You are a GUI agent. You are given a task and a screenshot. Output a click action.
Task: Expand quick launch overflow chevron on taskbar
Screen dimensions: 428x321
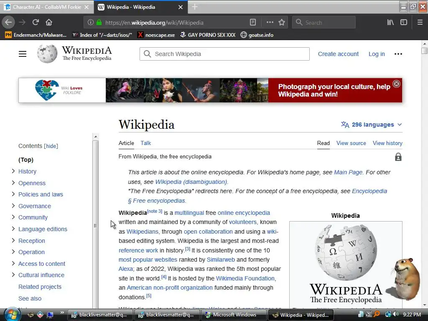point(62,313)
